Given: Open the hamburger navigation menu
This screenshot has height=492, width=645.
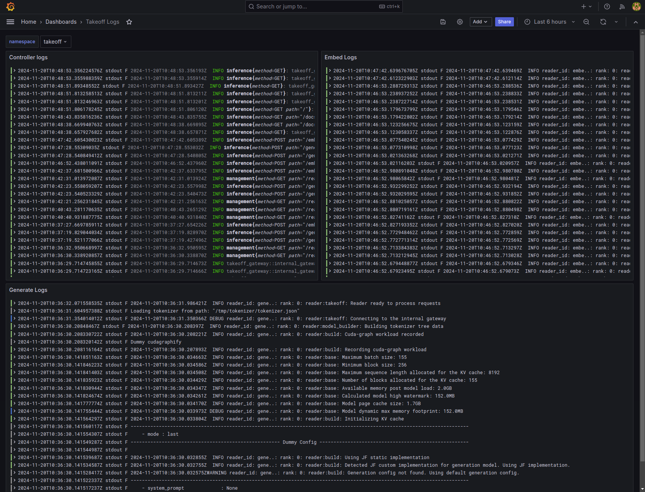Looking at the screenshot, I should point(10,22).
